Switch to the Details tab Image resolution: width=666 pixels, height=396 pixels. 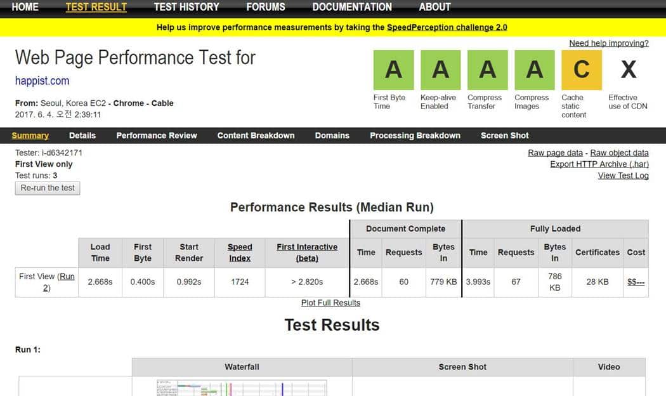tap(82, 135)
